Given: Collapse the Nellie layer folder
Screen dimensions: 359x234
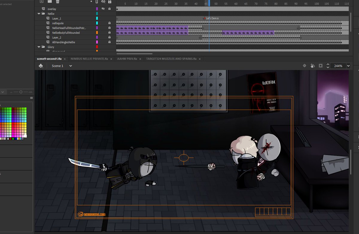Looking at the screenshot, I should [39, 14].
